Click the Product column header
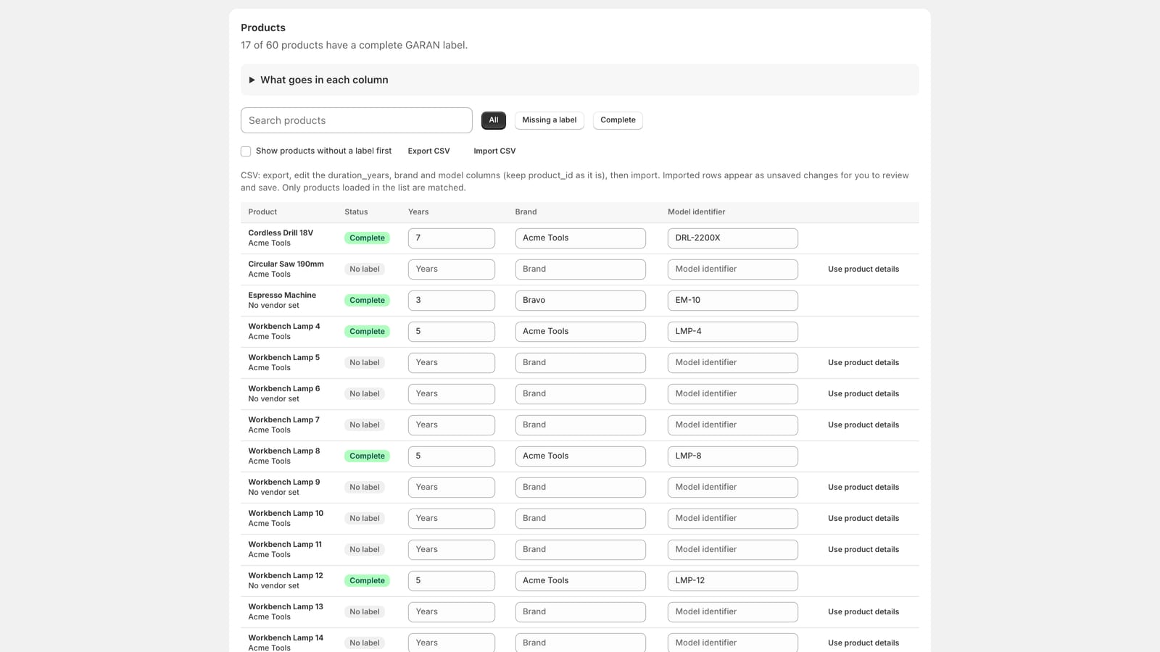This screenshot has height=652, width=1160. point(262,212)
